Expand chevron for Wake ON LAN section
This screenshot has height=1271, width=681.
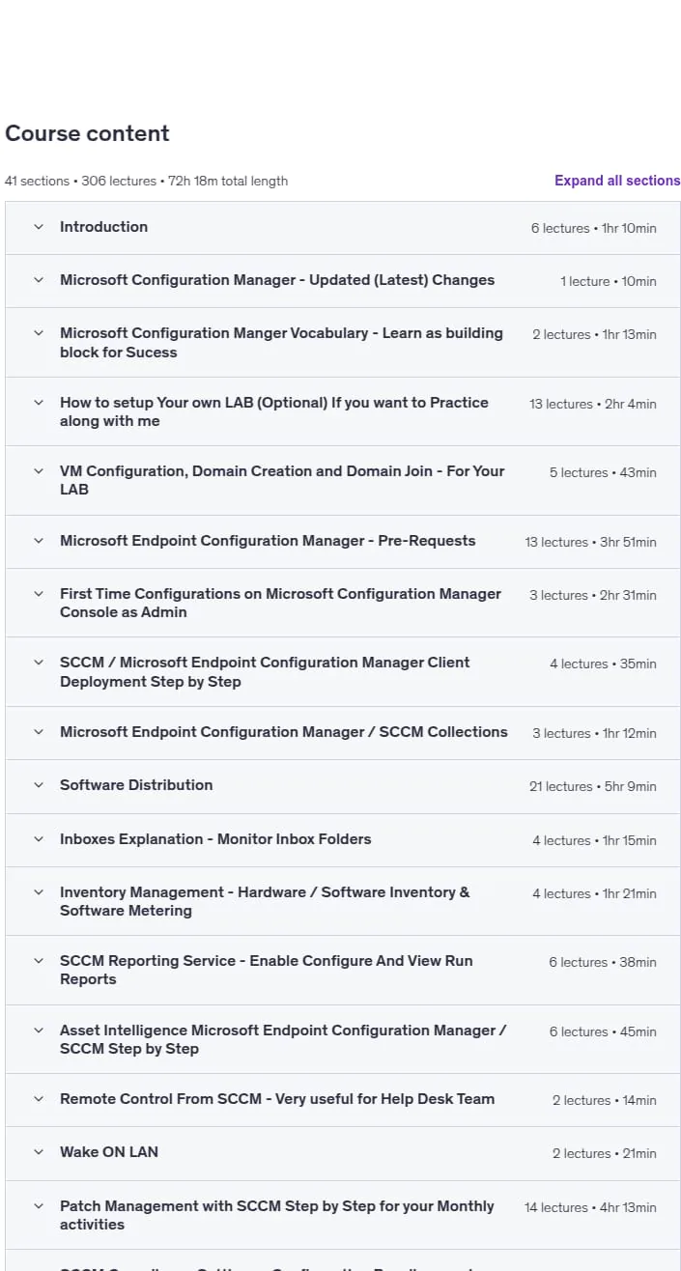coord(39,1152)
